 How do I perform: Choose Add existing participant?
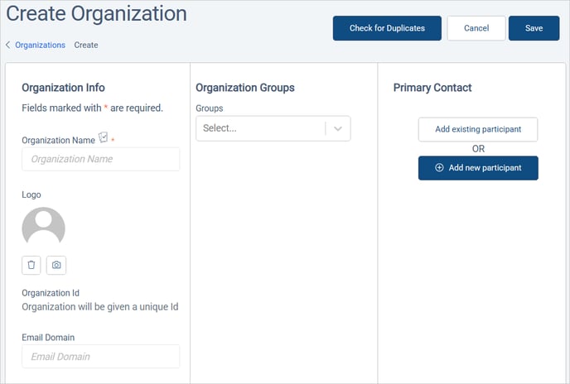point(478,130)
